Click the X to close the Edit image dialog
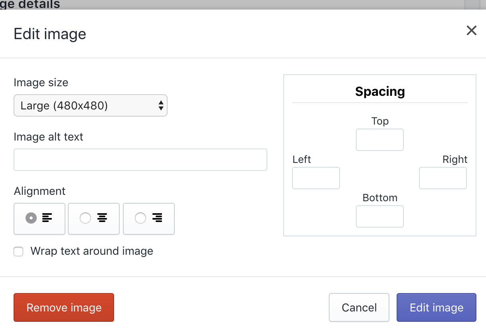 471,30
